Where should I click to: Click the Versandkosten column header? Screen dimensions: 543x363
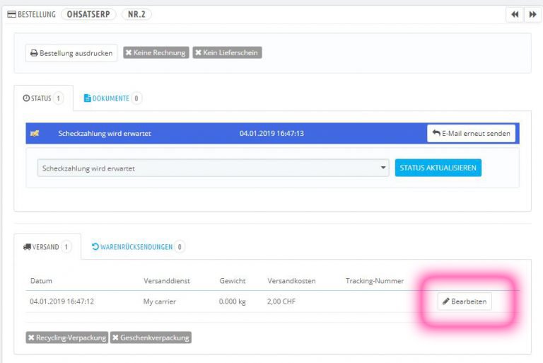click(x=291, y=281)
